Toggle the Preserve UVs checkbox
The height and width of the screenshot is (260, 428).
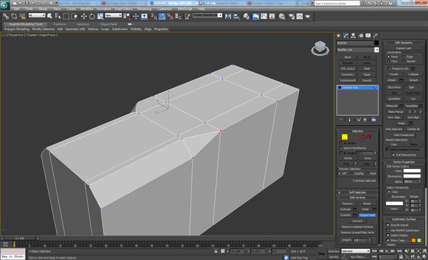(389, 68)
